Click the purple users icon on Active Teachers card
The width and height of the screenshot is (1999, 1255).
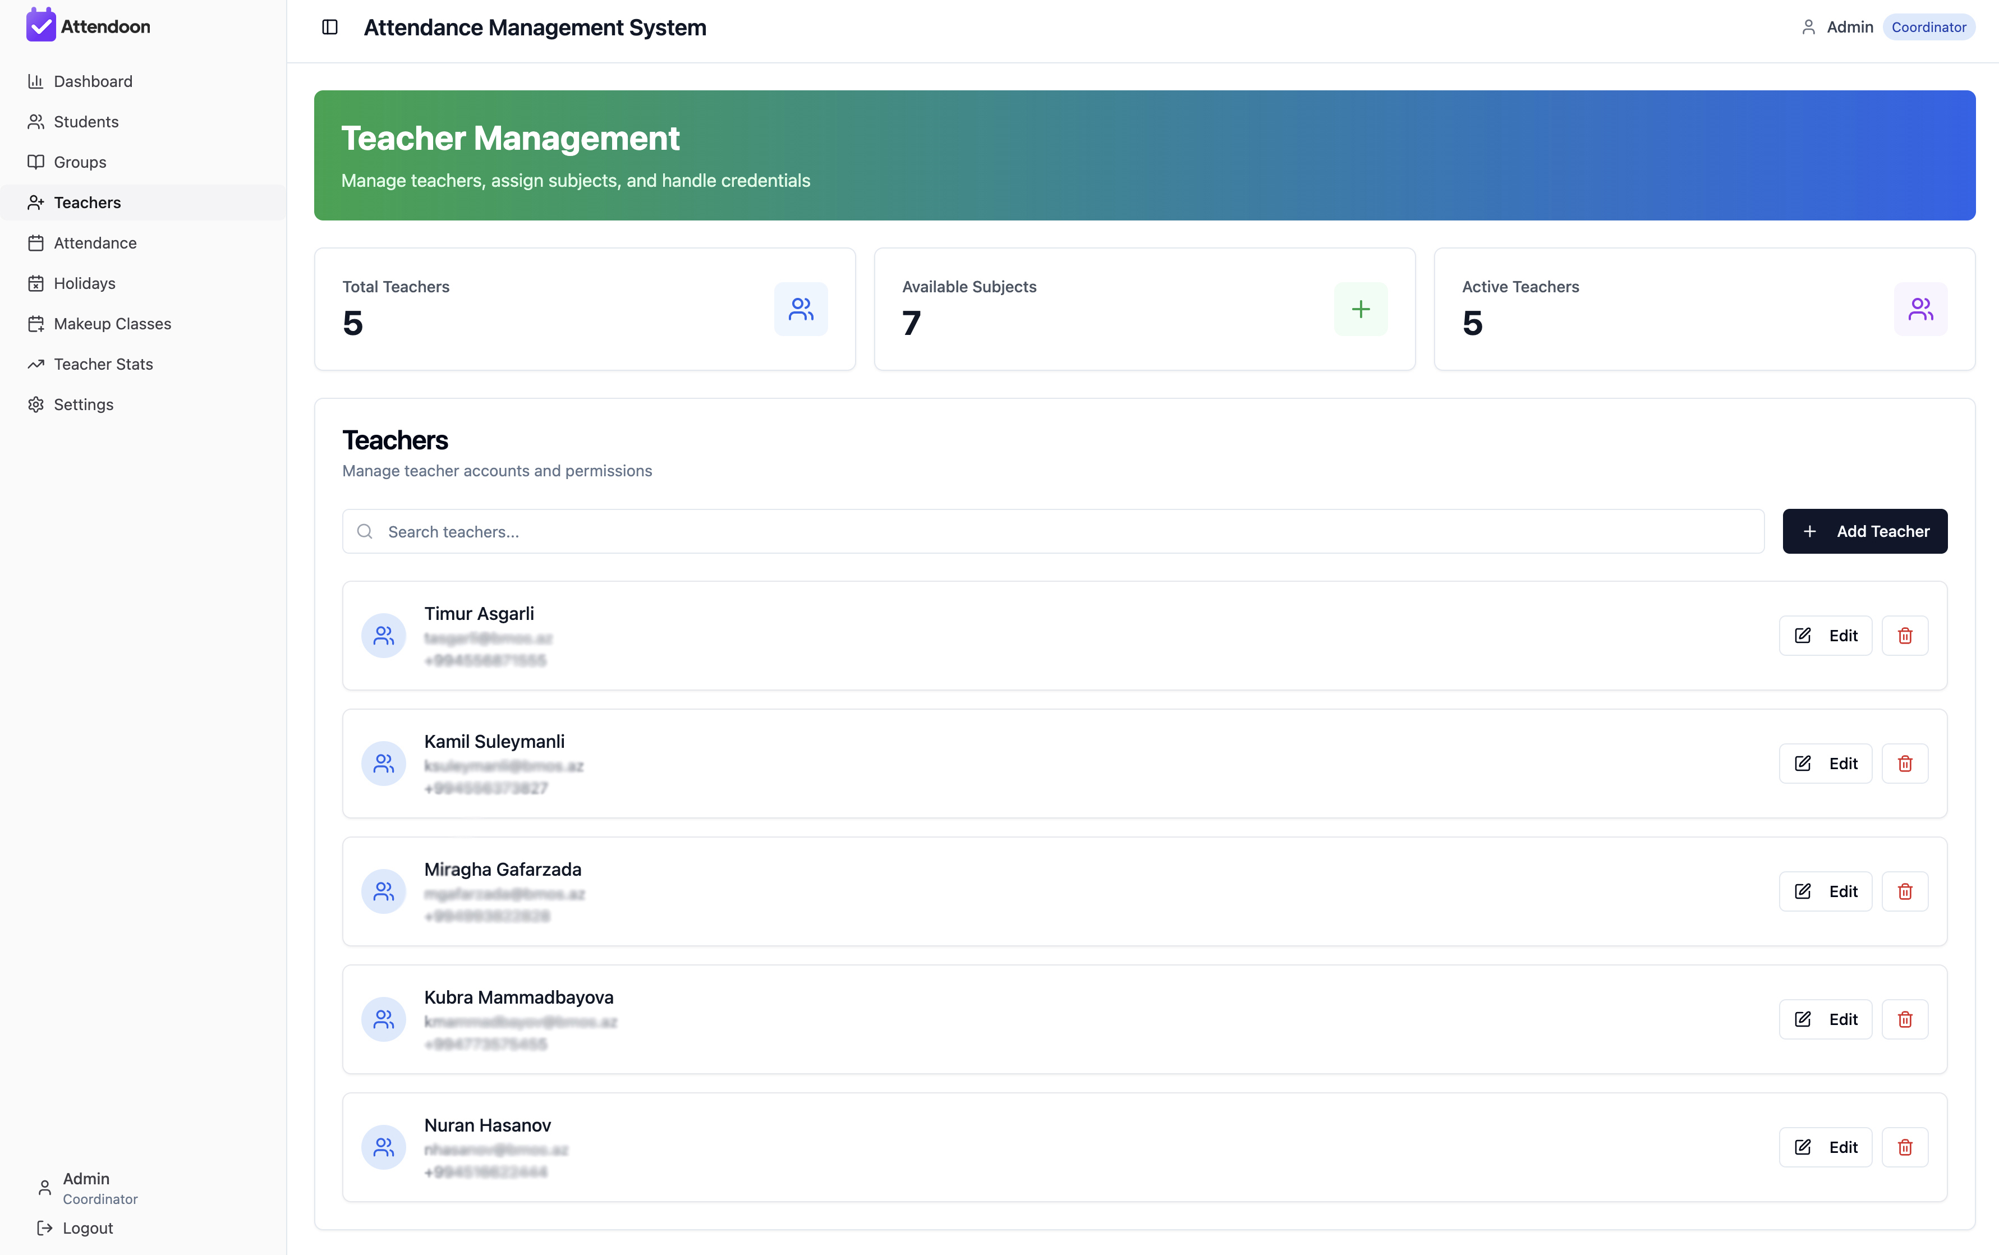[1920, 309]
